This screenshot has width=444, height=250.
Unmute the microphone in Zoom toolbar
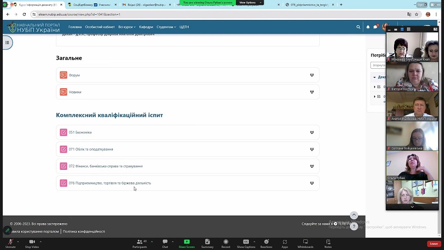pos(10,243)
